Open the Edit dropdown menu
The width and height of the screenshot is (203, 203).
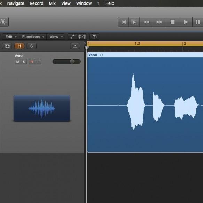11,37
